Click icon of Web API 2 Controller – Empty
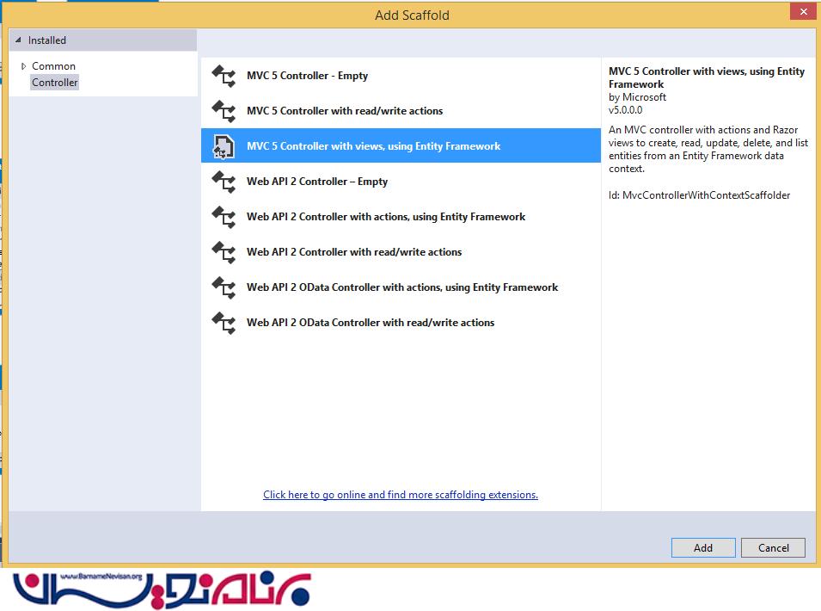821x611 pixels. tap(224, 182)
